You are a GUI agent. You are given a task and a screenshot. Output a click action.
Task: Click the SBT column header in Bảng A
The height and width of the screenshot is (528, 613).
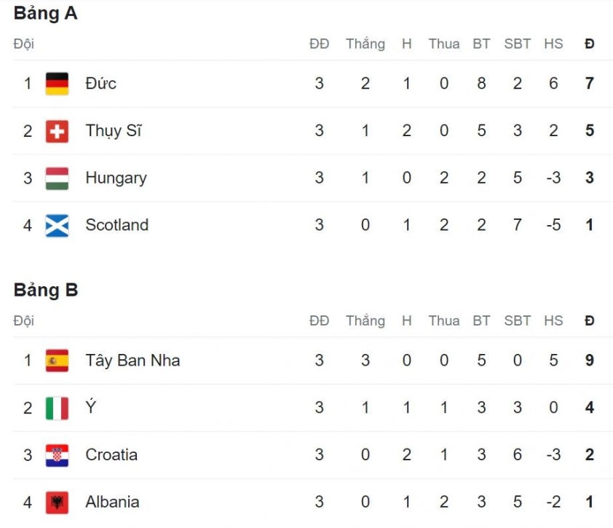tap(517, 44)
